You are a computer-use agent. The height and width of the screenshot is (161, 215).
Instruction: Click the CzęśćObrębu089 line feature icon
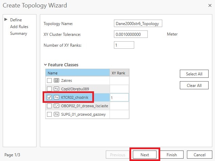click(x=56, y=89)
